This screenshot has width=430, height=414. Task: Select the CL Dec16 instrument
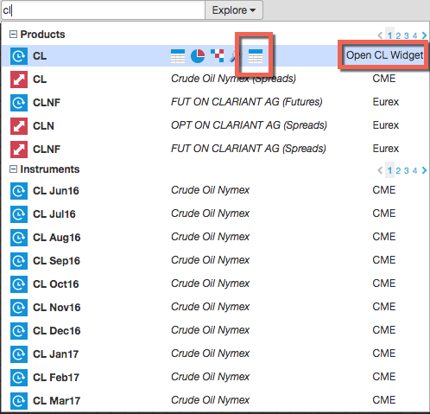214,331
